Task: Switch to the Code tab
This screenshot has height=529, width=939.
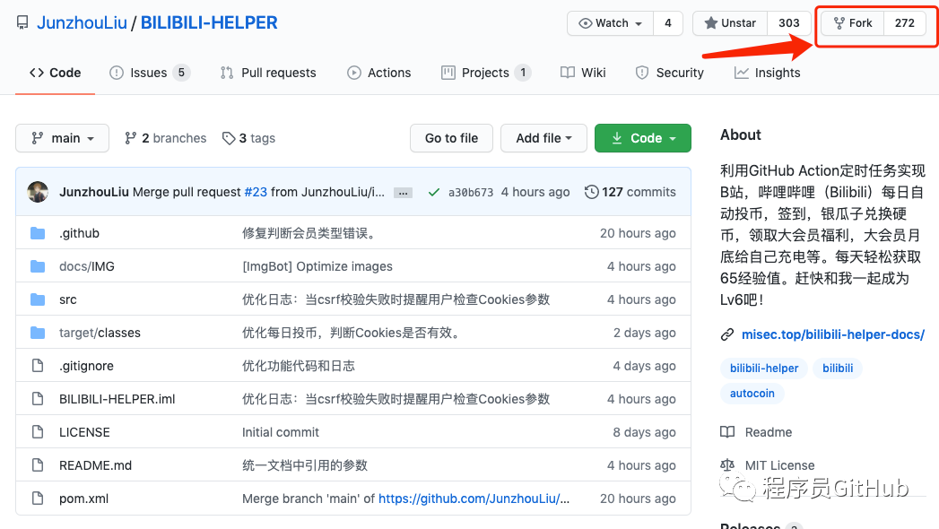Action: pos(55,73)
